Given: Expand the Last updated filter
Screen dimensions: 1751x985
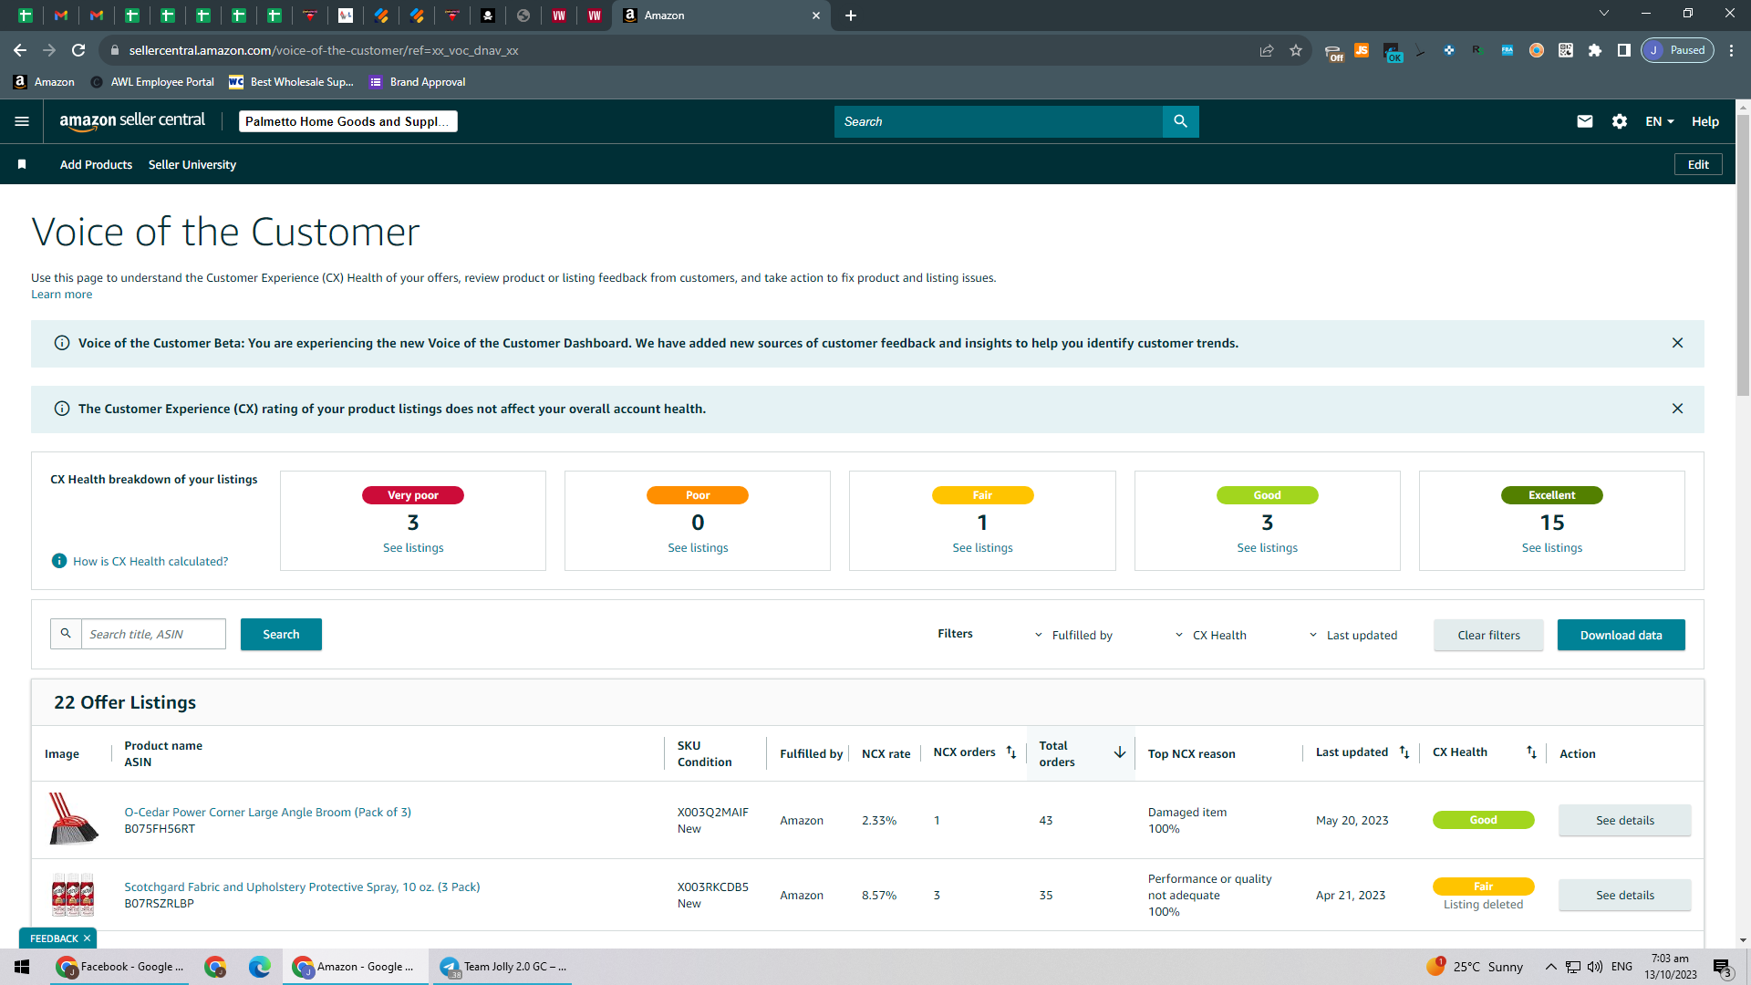Looking at the screenshot, I should tap(1353, 635).
